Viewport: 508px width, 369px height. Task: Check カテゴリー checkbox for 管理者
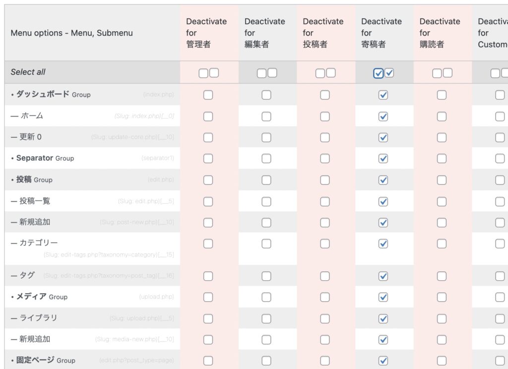[x=208, y=244]
